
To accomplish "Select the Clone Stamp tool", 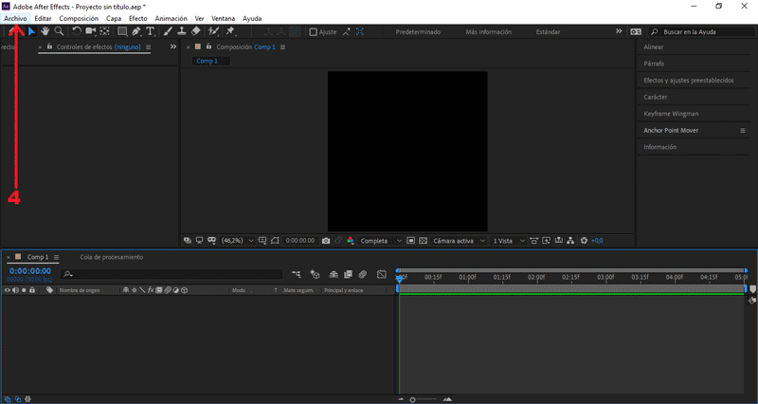I will point(182,31).
